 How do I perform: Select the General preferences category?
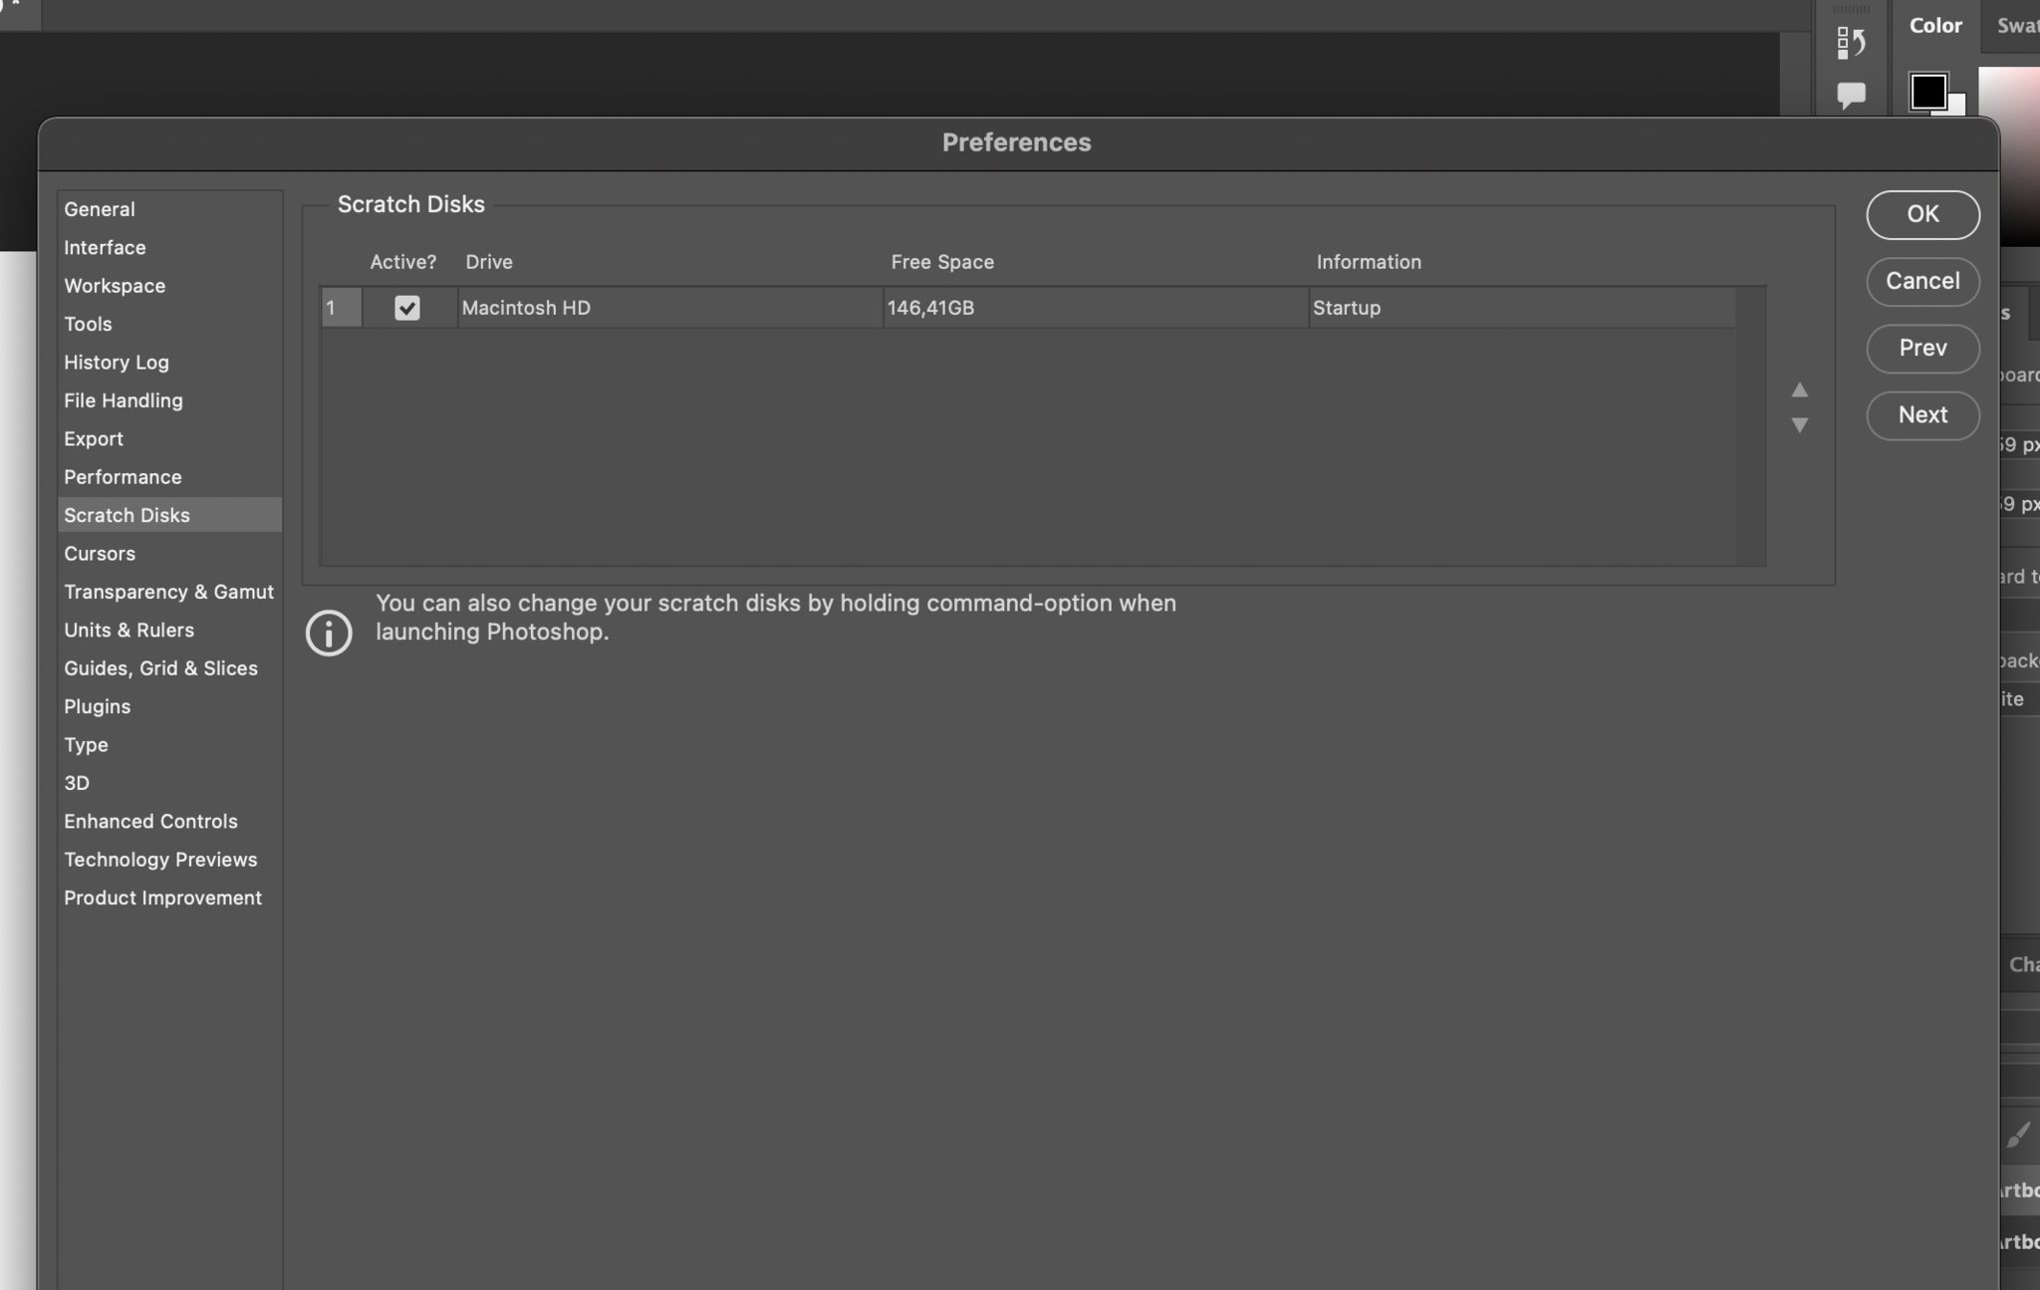pyautogui.click(x=99, y=209)
